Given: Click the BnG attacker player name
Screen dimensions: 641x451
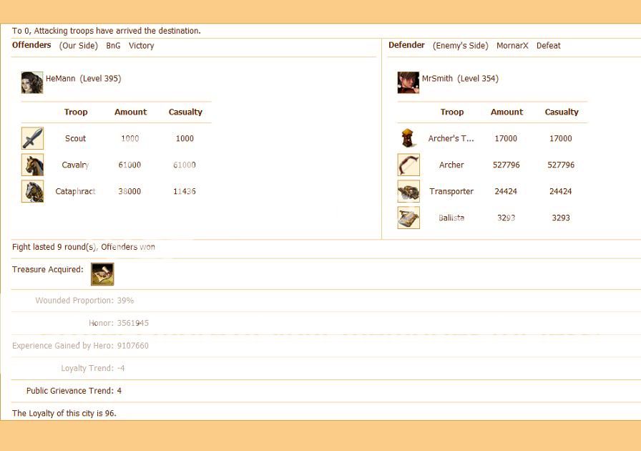Looking at the screenshot, I should click(x=113, y=46).
